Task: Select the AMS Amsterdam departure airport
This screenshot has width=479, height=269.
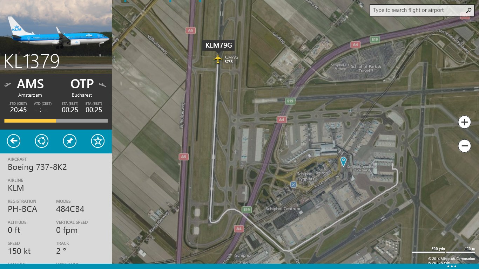Action: click(30, 88)
